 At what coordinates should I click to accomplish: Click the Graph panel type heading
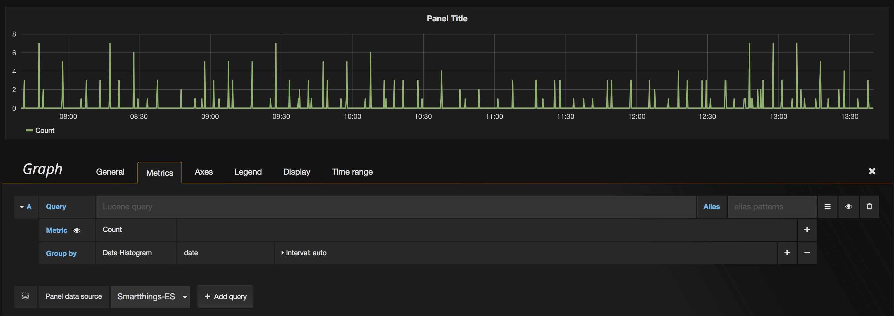click(42, 169)
